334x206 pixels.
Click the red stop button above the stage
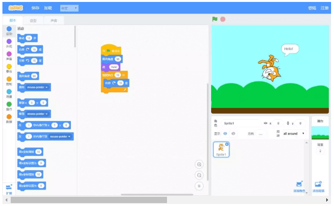(x=223, y=19)
